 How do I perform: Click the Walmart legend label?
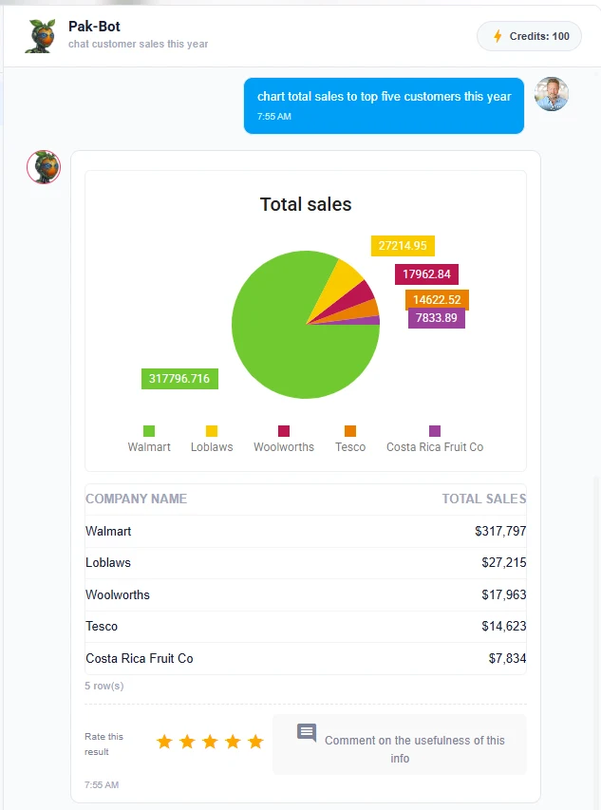point(149,447)
